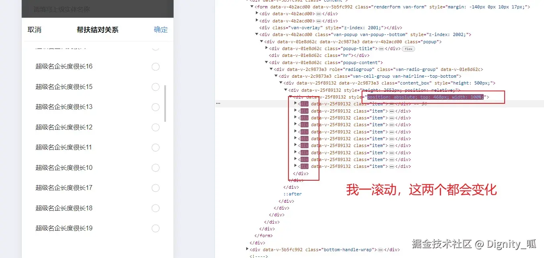
Task: Click ellipsis icon inside popup-title div
Action: point(381,48)
